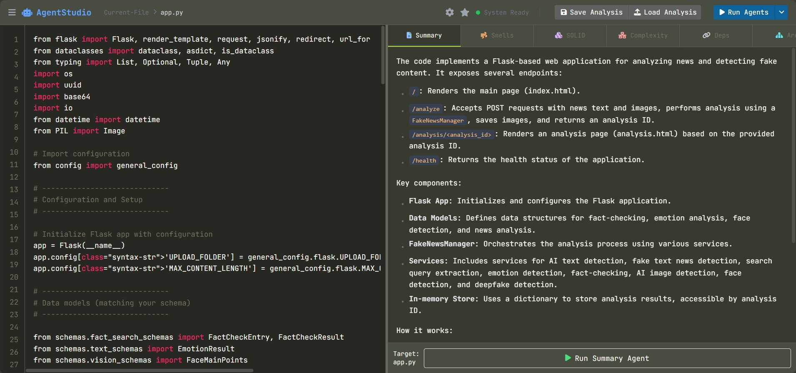
Task: Click the FakeNewsManager code tag
Action: coord(438,120)
